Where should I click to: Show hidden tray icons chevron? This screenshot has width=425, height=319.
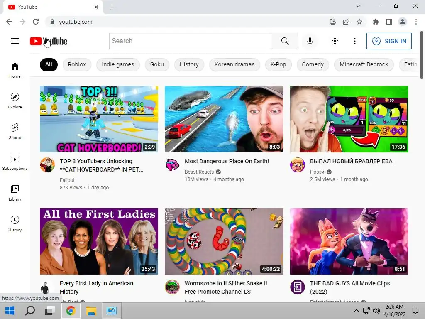(357, 311)
